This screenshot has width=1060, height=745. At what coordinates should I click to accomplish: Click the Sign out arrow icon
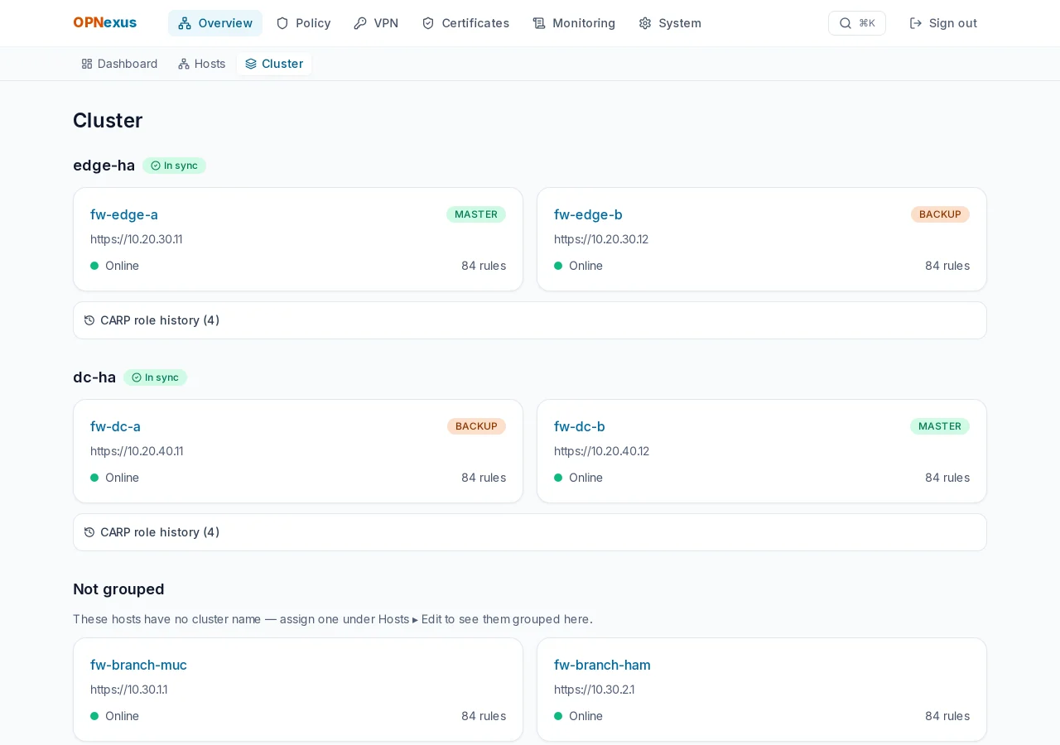coord(916,23)
